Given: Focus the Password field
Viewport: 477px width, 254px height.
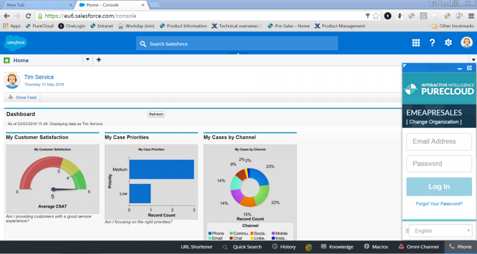Looking at the screenshot, I should [439, 164].
